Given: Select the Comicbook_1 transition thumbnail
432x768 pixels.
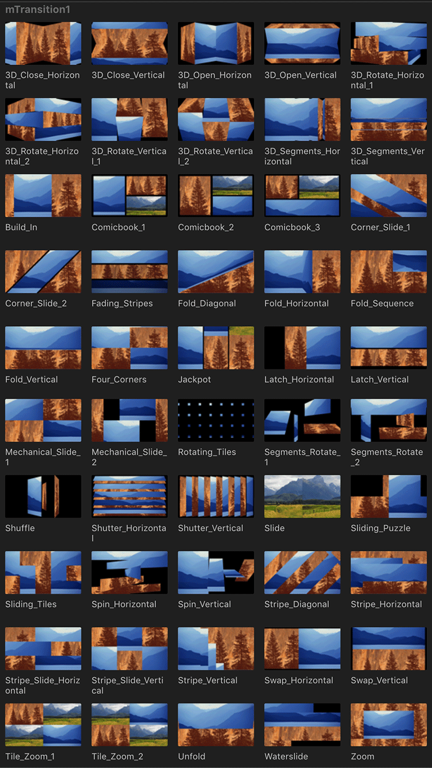Looking at the screenshot, I should coord(130,195).
